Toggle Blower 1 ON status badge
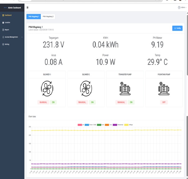188x179 pixels. 53,102
